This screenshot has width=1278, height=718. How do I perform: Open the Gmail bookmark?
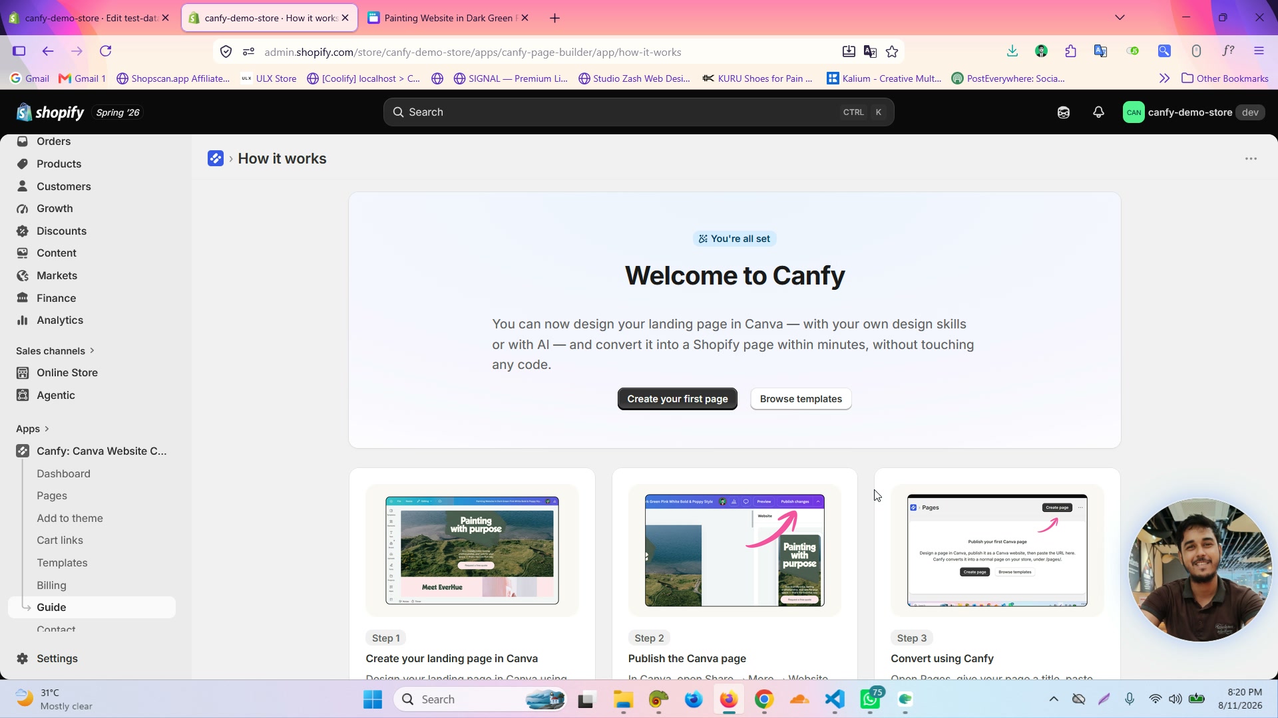click(29, 78)
